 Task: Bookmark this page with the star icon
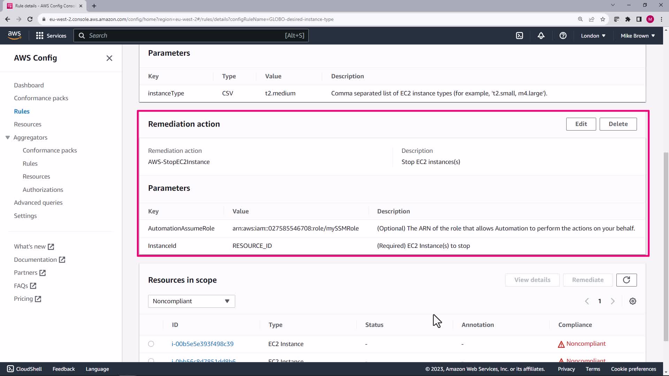click(x=602, y=19)
